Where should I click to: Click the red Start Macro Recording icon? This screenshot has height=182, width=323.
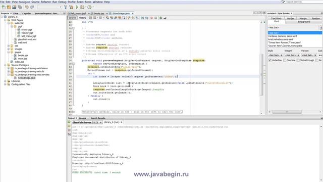(151, 18)
